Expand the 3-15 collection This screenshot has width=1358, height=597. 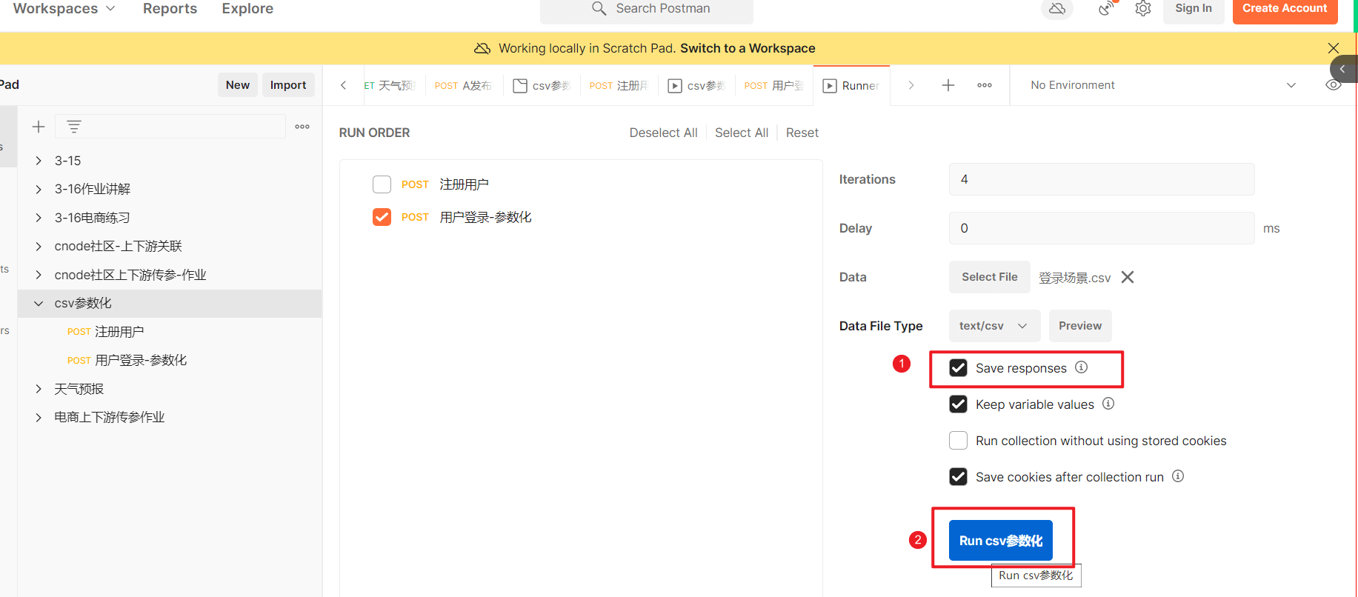tap(39, 161)
